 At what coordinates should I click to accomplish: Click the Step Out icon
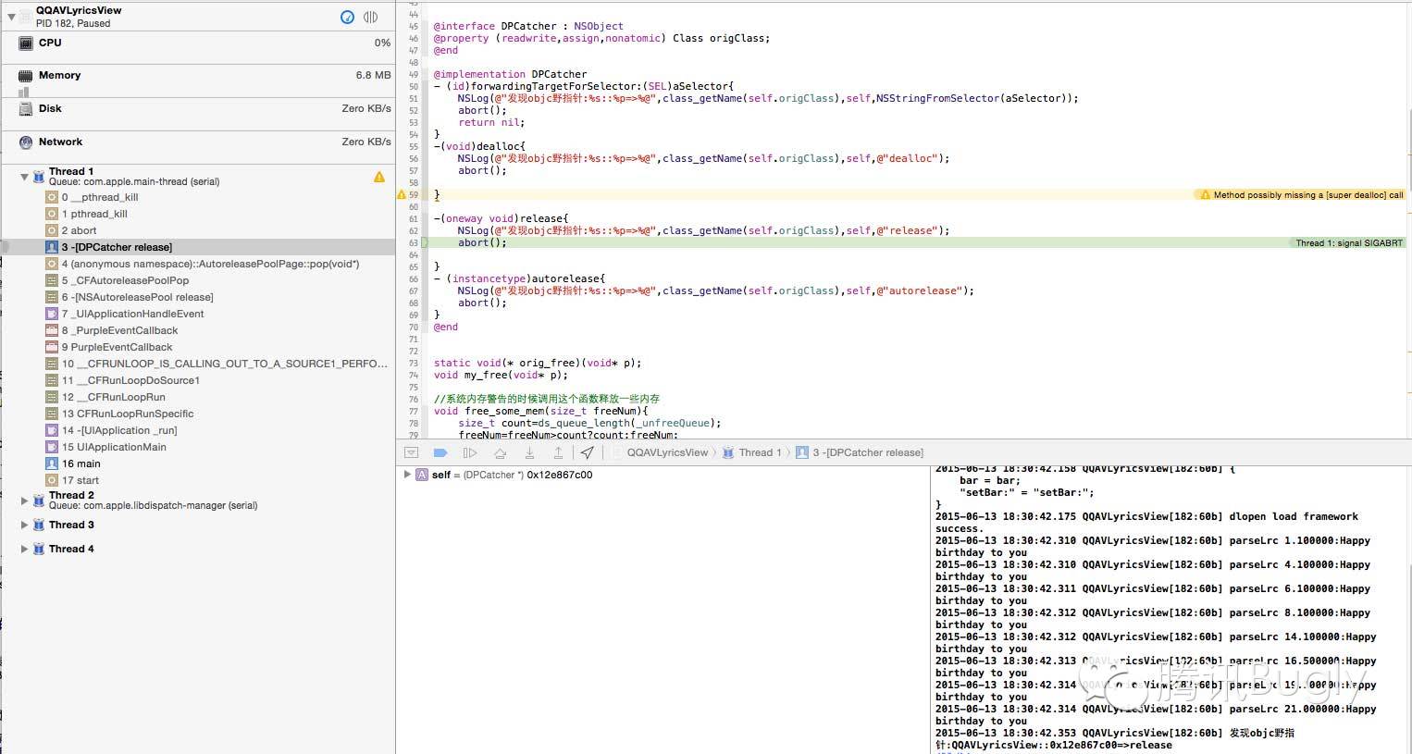[558, 452]
